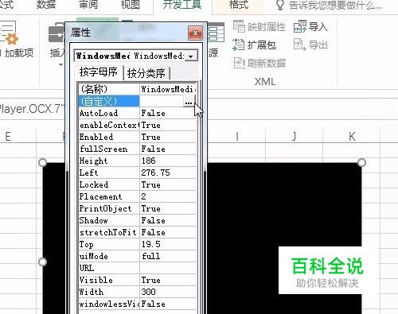Select the Enabled property name
The height and width of the screenshot is (314, 398).
point(109,137)
